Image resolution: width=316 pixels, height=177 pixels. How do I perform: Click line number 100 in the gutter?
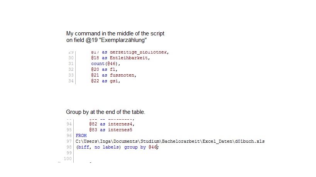68,159
